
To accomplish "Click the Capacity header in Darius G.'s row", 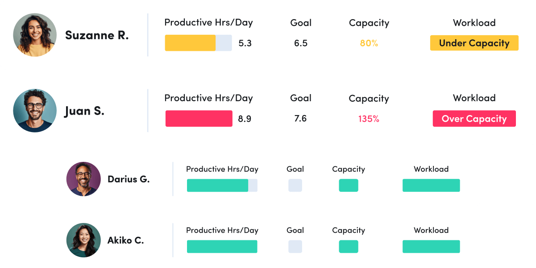I will pos(349,169).
